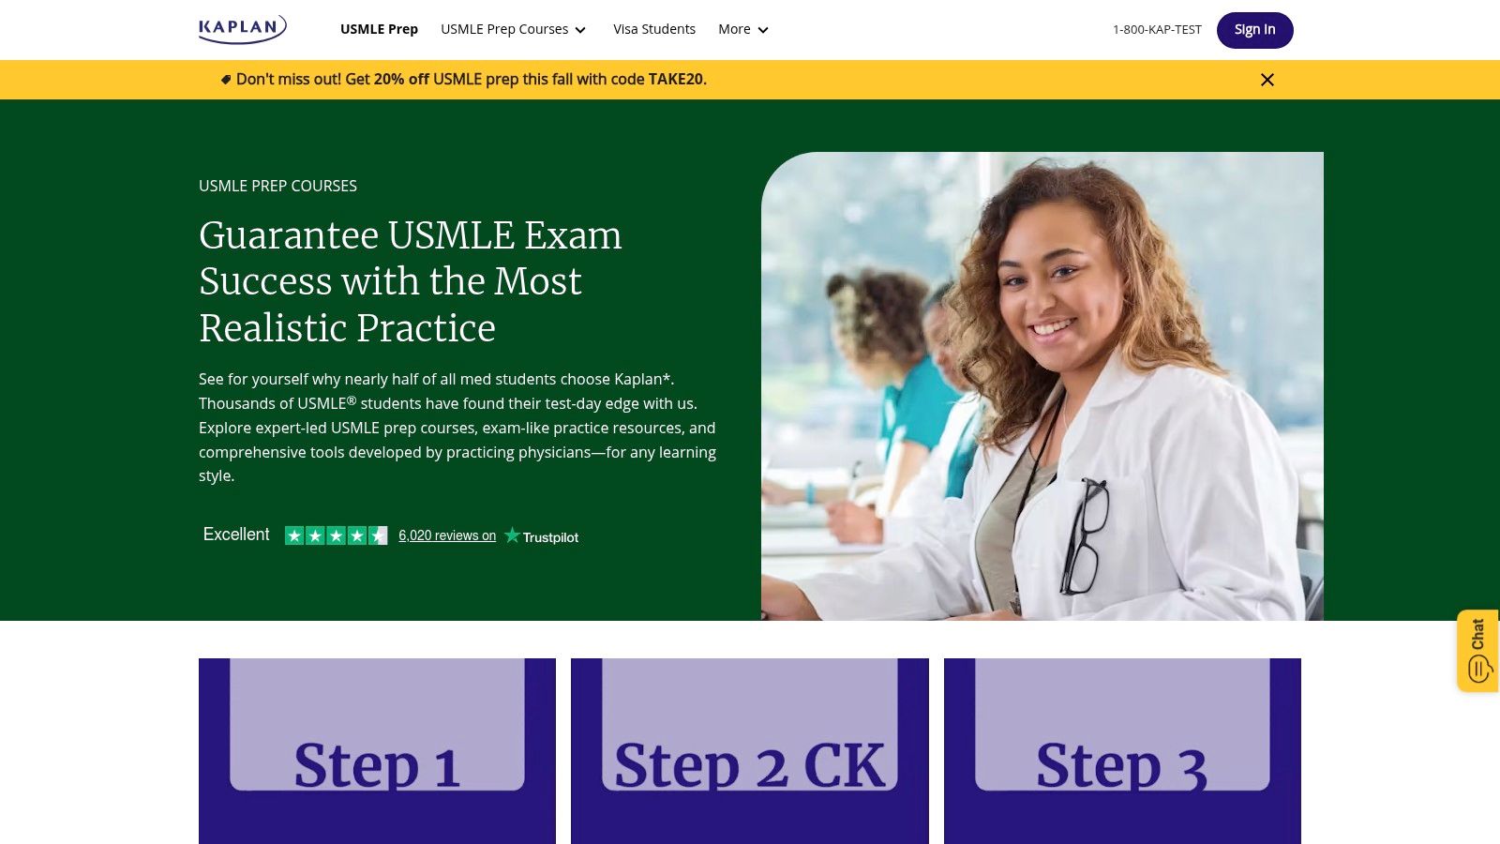This screenshot has width=1500, height=844.
Task: Open the USMLE Prep menu item
Action: point(379,29)
